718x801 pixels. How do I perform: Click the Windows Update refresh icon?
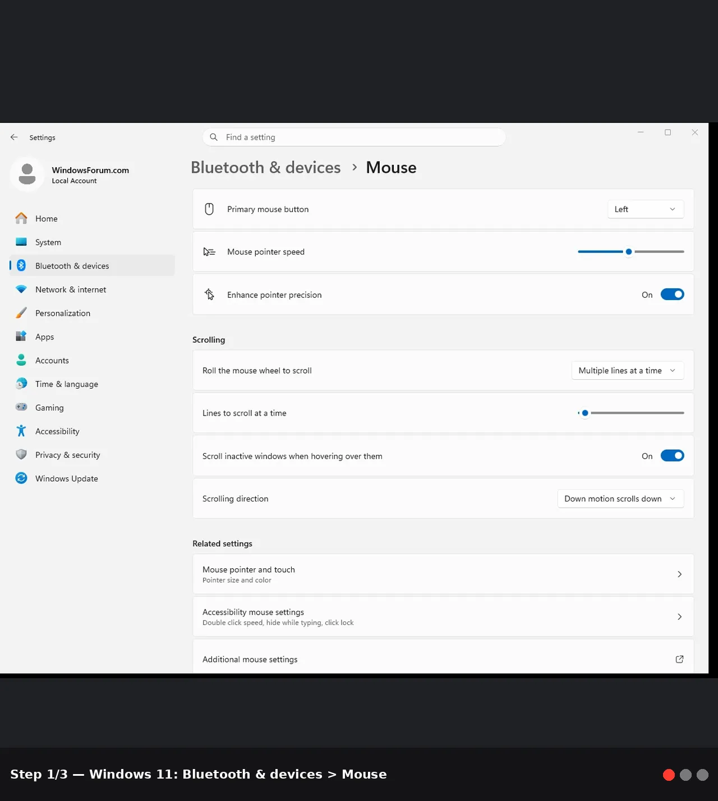point(21,478)
